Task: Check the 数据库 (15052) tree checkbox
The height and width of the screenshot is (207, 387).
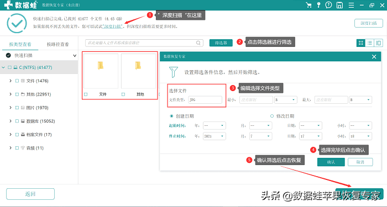Action: [17, 121]
